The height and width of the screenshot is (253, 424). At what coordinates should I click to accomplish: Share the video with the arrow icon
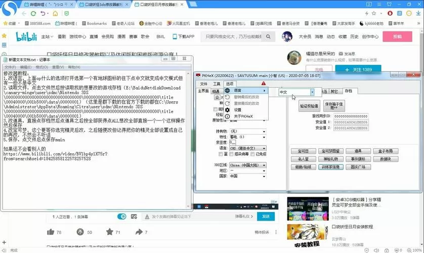[x=139, y=232]
